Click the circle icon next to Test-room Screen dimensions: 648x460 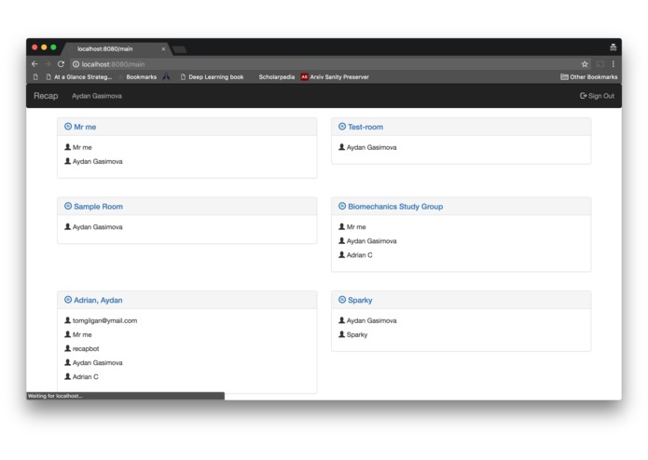pyautogui.click(x=342, y=127)
